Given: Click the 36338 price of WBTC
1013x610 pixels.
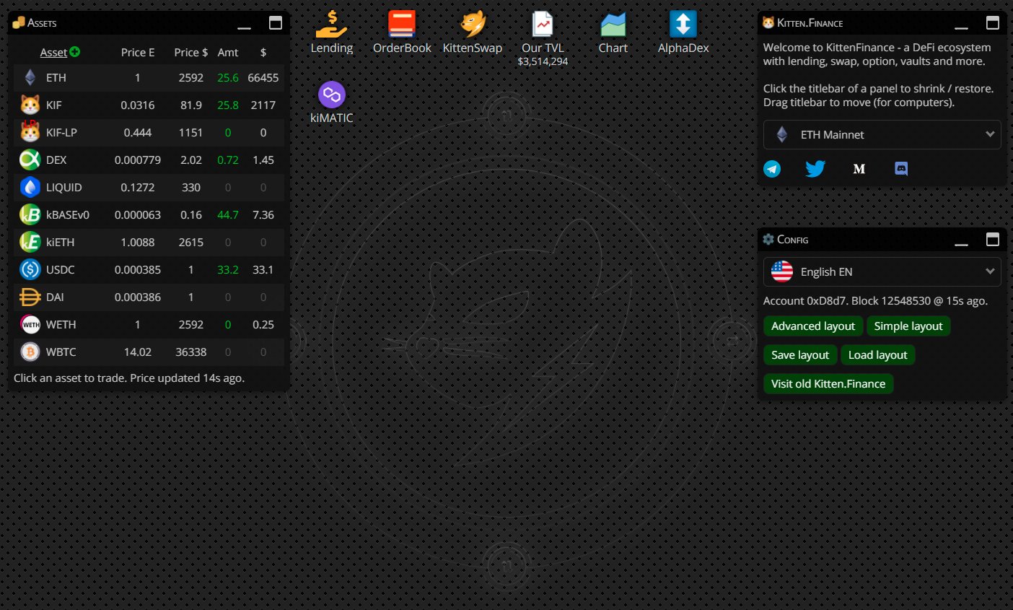Looking at the screenshot, I should pyautogui.click(x=191, y=352).
